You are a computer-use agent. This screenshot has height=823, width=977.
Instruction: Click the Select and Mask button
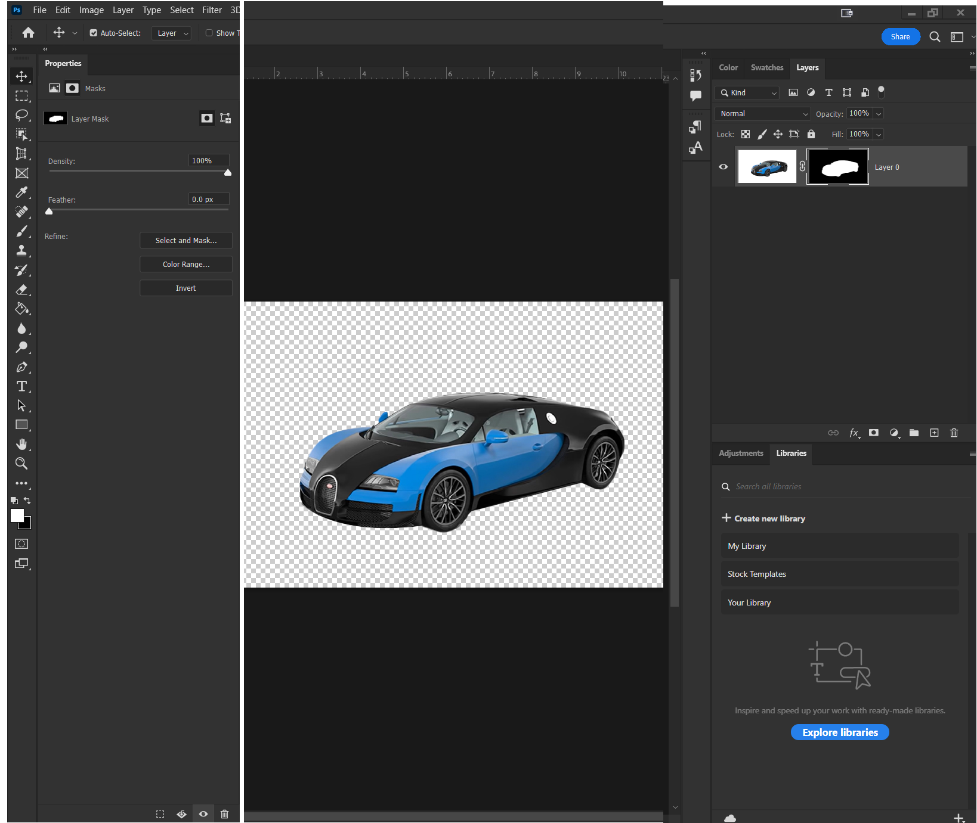(x=185, y=240)
